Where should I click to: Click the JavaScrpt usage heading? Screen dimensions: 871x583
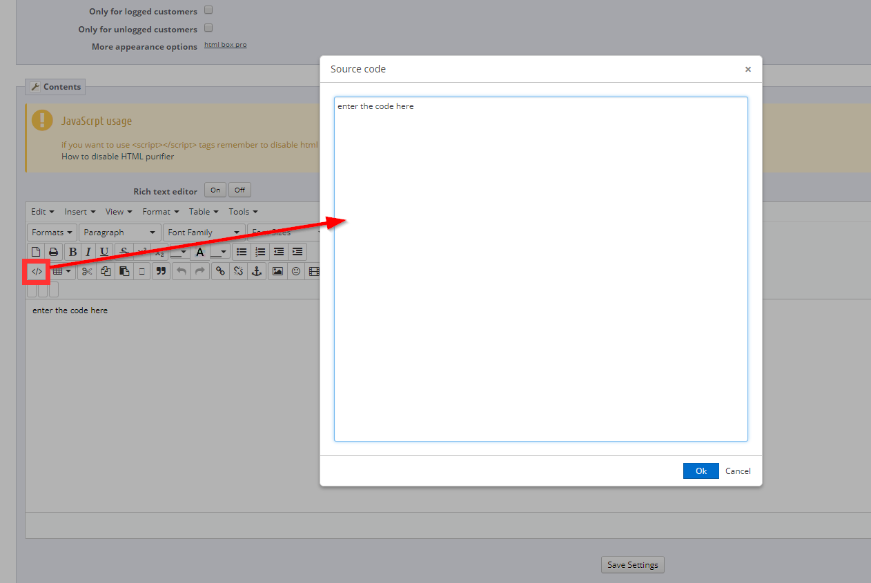pyautogui.click(x=97, y=121)
